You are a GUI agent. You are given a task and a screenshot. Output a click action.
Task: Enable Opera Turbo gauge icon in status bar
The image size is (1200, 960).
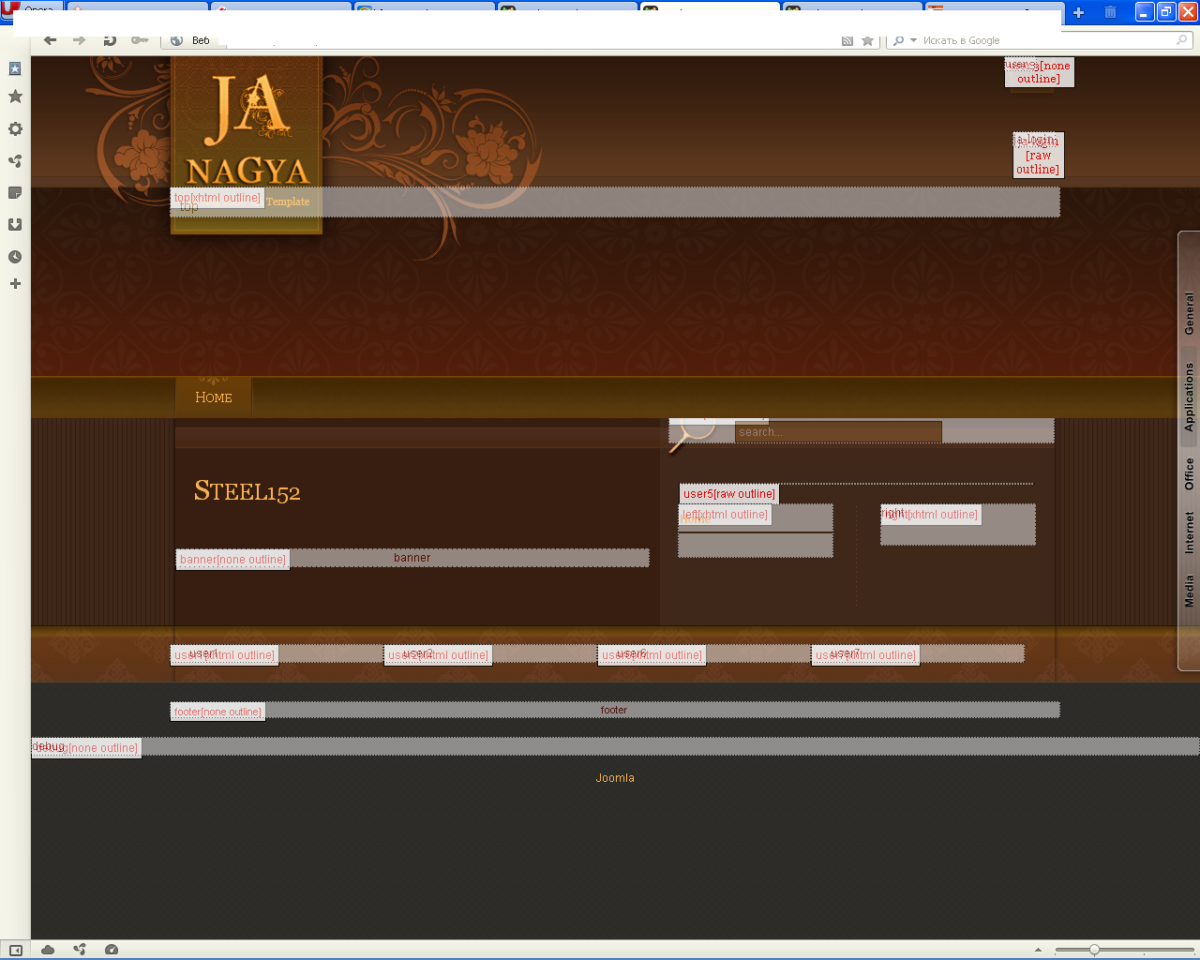112,950
